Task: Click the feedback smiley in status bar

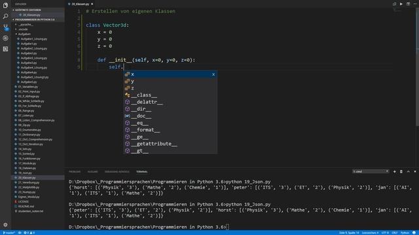Action: (x=414, y=232)
